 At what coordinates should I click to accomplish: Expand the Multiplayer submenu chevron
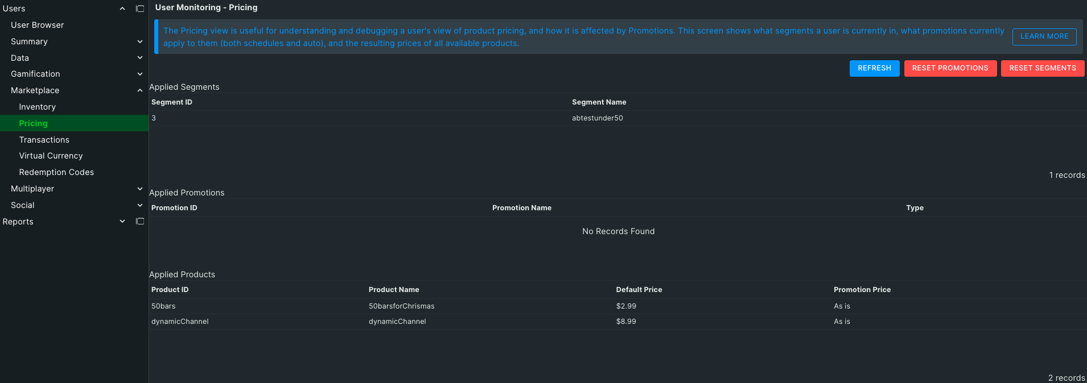pos(140,189)
